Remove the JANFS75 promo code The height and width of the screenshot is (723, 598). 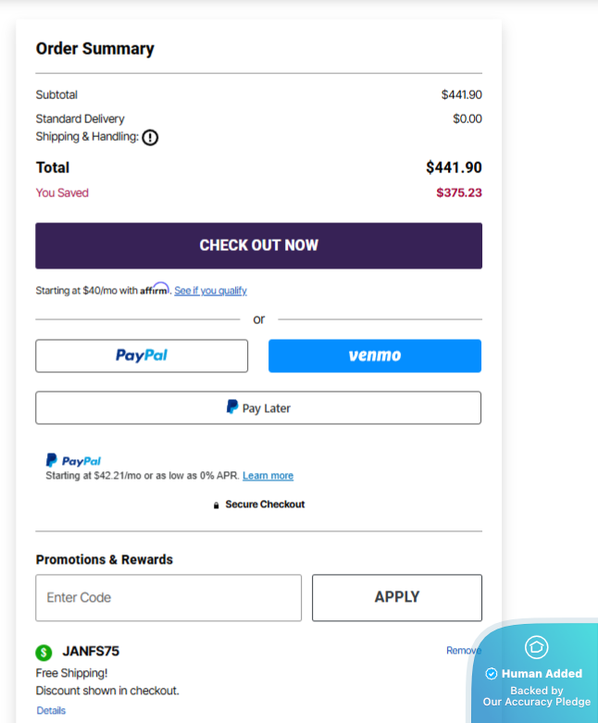point(462,651)
